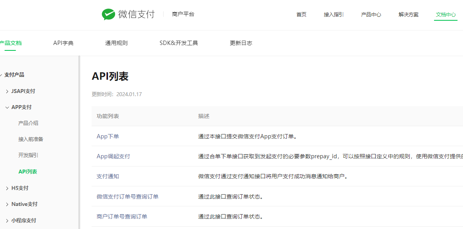
Task: Click the description mentioning prepay_id
Action: (330, 156)
